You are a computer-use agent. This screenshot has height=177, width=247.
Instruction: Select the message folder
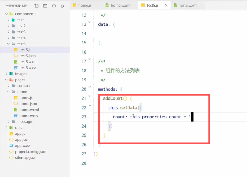[x=35, y=121]
